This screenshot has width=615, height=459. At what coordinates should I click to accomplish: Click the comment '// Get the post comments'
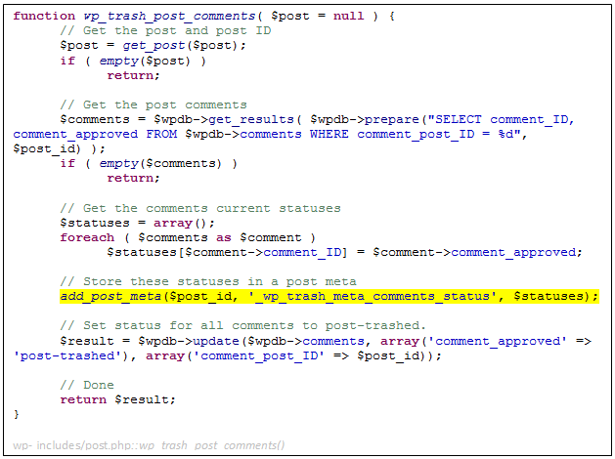click(x=154, y=104)
